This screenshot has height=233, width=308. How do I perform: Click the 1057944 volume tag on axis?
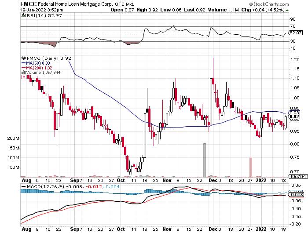[x=298, y=176]
